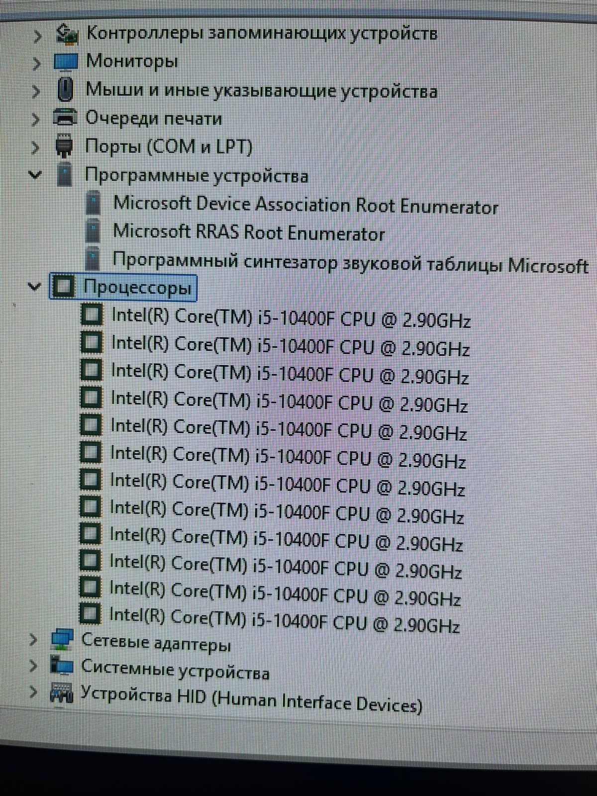Viewport: 597px width, 796px height.
Task: Click the icon of Программный синтезатор звуковой таблицы
Action: pos(92,258)
